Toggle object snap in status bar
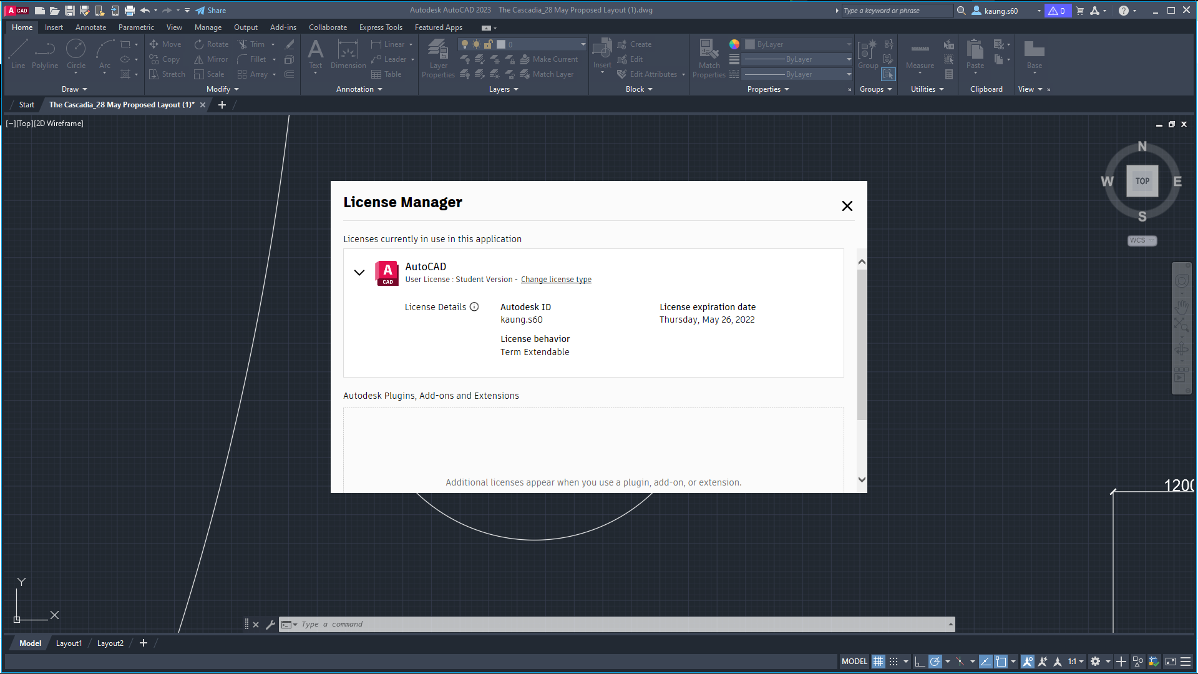The image size is (1198, 674). point(1001,662)
